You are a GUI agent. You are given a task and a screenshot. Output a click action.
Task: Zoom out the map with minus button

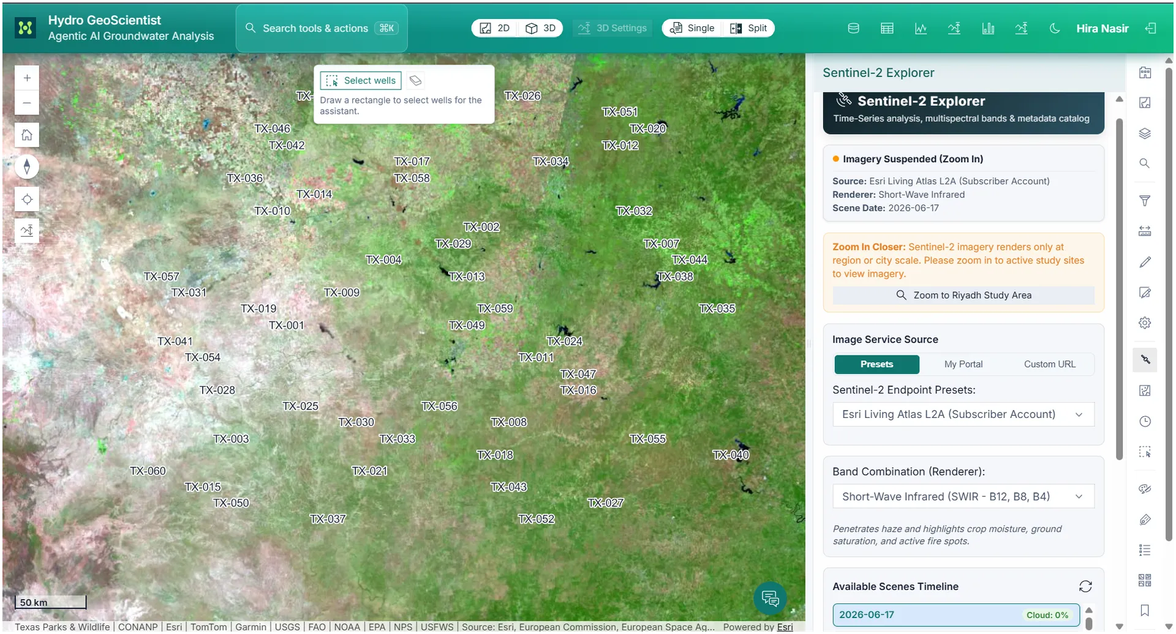tap(27, 103)
